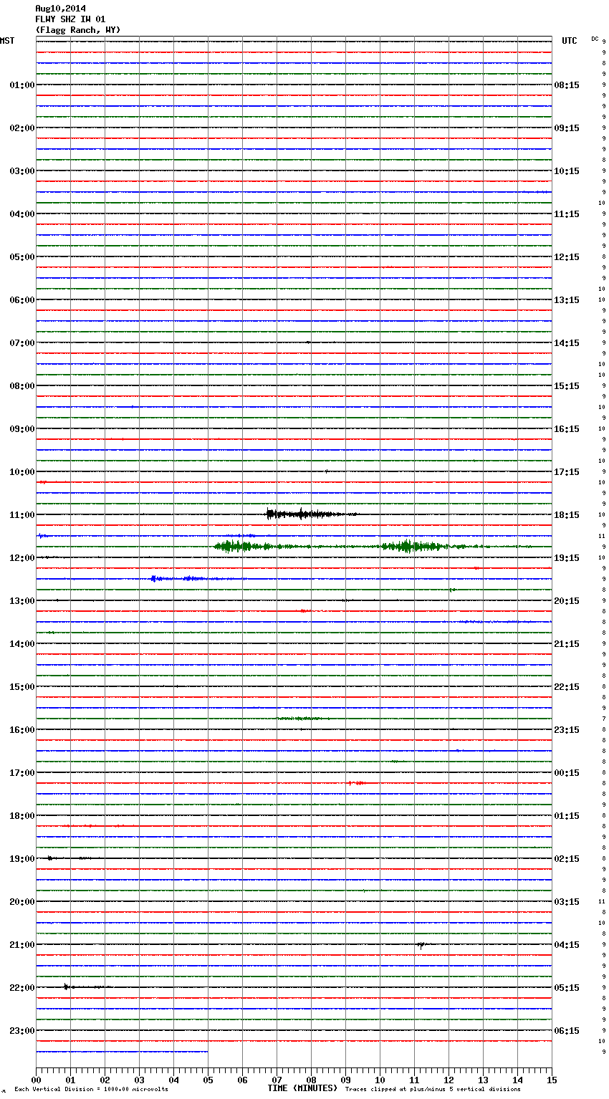Click the "12:00" MST hour label
This screenshot has width=609, height=1099.
coord(22,558)
